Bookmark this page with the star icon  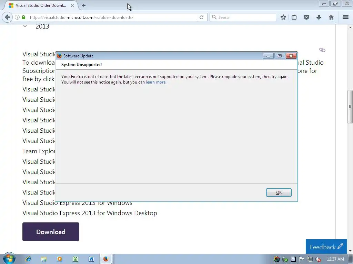click(x=283, y=17)
